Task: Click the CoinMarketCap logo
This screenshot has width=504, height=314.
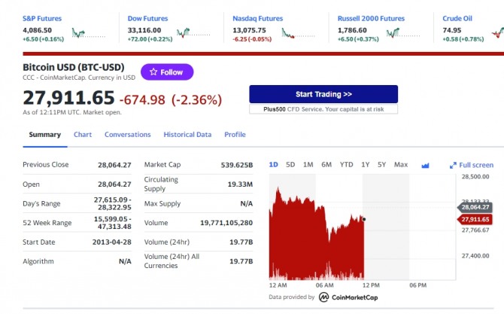Action: click(348, 297)
